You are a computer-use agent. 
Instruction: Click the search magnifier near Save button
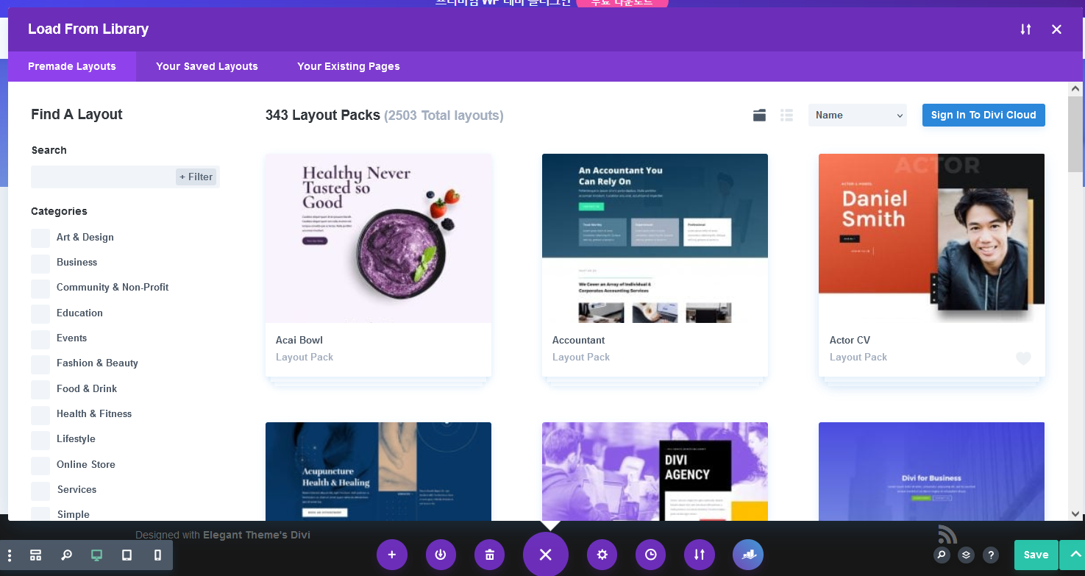[942, 555]
